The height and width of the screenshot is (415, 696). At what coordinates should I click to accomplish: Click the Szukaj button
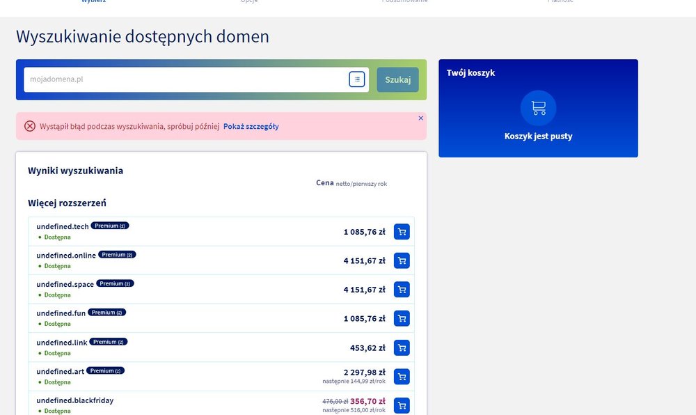(397, 79)
